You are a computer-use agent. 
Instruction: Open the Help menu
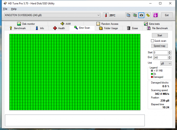(x=14, y=9)
